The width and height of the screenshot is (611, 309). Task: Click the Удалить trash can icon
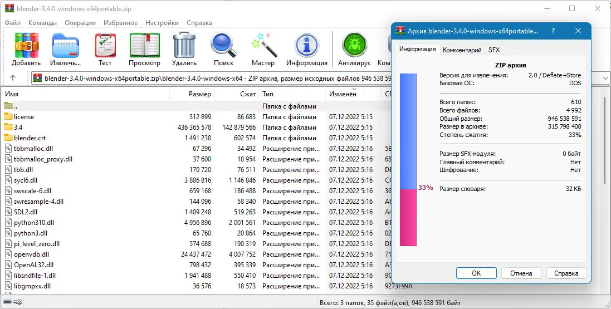point(184,45)
